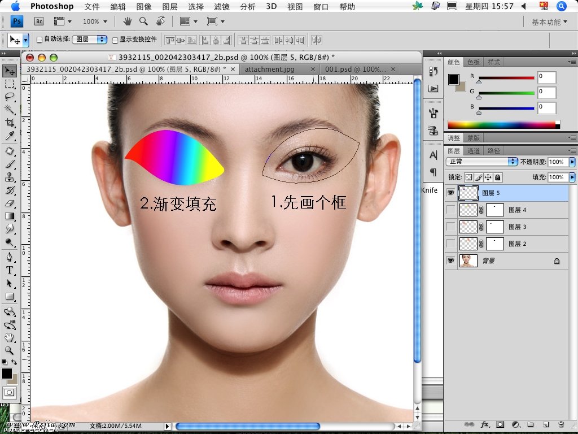578x434 pixels.
Task: Open the status bar info arrow
Action: (x=167, y=426)
